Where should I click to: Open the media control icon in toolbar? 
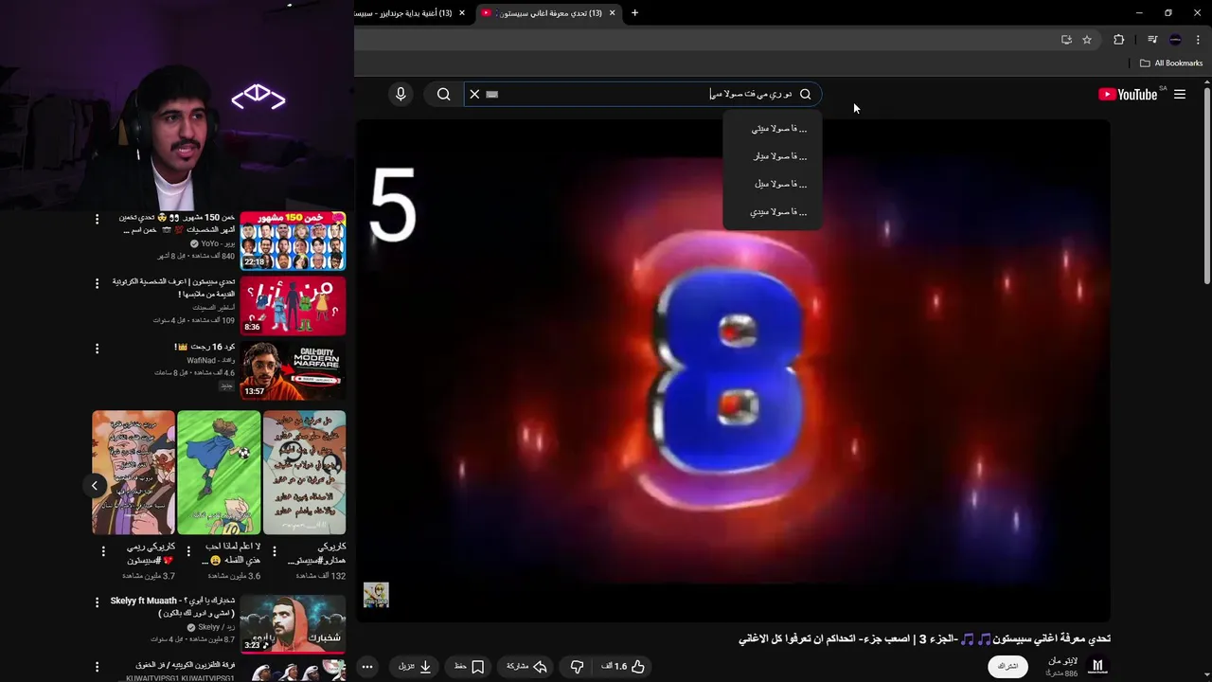point(1152,40)
